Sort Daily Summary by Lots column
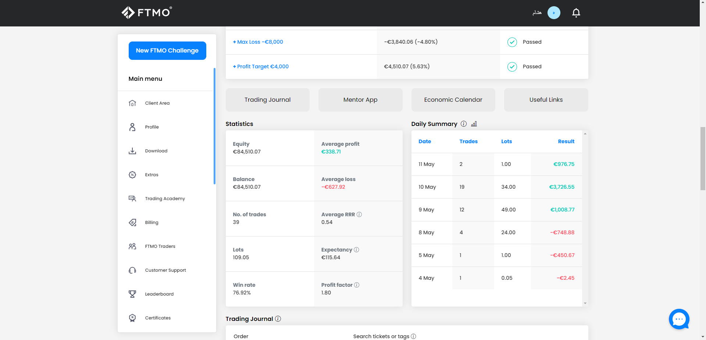 tap(506, 141)
